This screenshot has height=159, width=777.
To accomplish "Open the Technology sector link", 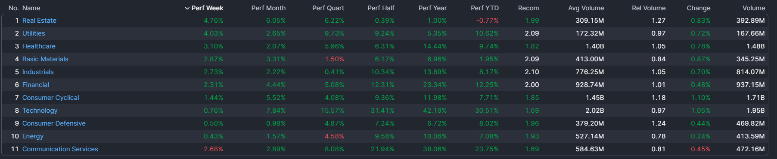I will tap(40, 111).
